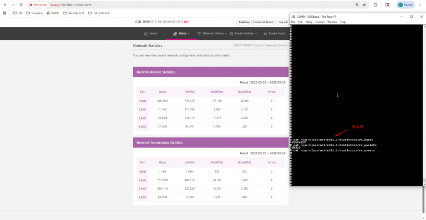Click the Tera Term vertical scrollbar

[x=424, y=105]
